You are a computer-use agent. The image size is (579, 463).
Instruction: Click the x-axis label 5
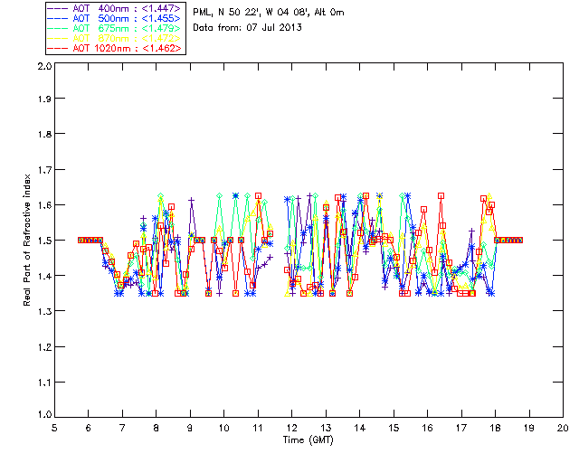click(x=54, y=428)
